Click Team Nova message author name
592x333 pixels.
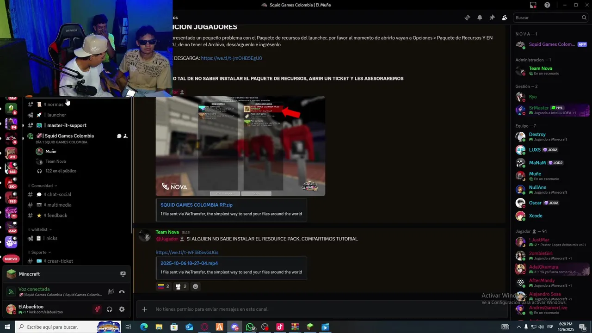pos(167,232)
